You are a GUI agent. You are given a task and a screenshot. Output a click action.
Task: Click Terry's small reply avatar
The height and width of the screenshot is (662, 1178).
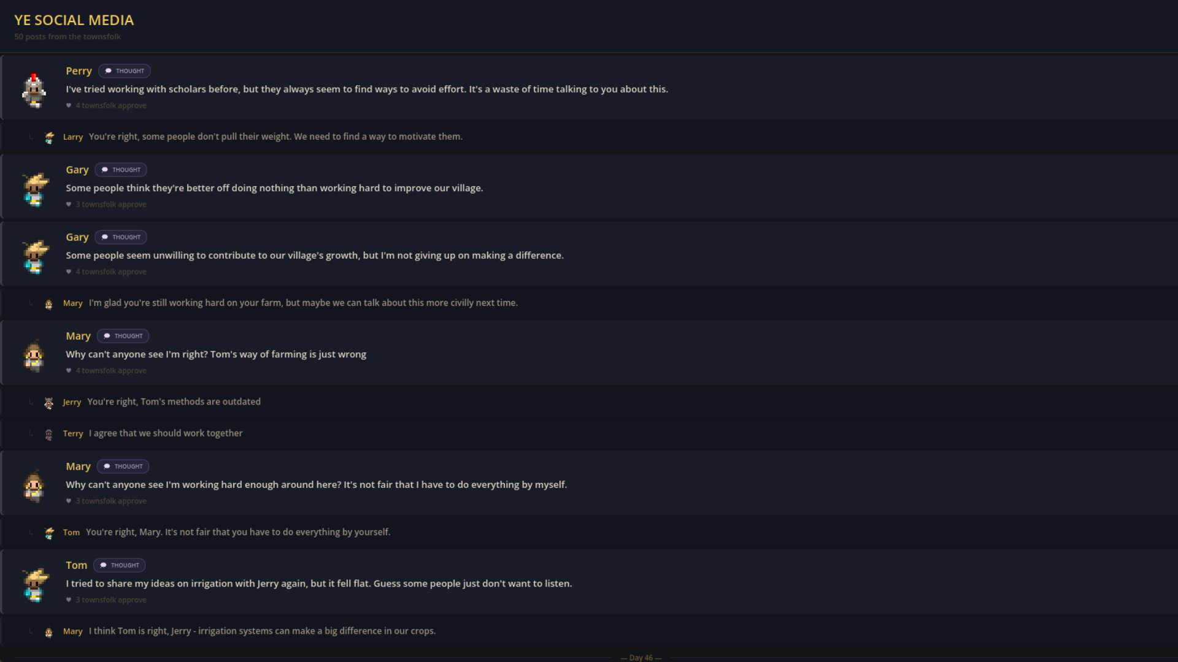coord(49,435)
